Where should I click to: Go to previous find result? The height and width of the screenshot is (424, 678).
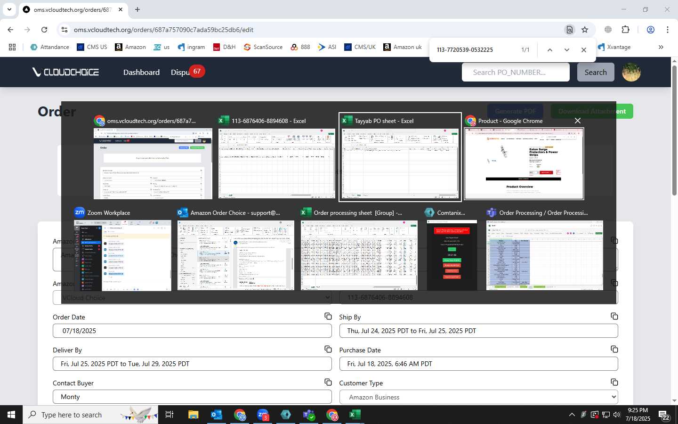click(549, 50)
